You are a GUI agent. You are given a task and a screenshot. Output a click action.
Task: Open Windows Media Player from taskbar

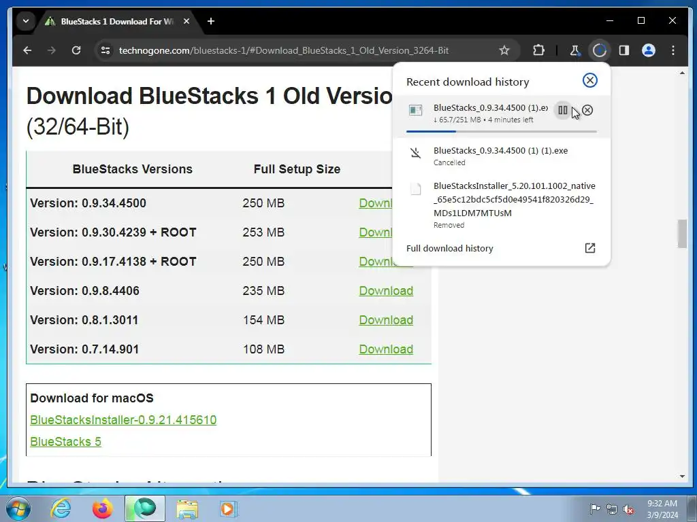(x=229, y=508)
